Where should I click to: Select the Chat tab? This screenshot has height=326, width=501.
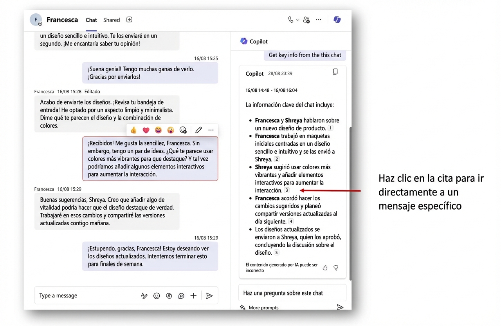[91, 20]
